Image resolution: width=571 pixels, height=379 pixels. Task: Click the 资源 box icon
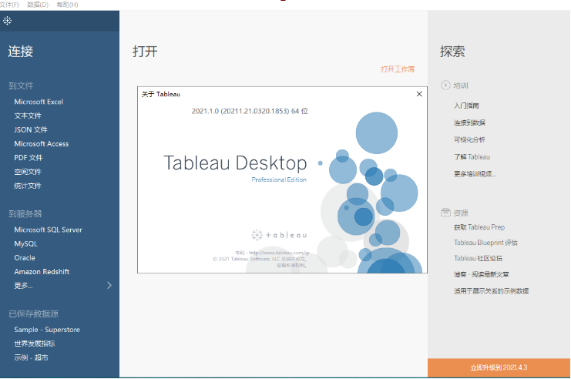point(445,213)
